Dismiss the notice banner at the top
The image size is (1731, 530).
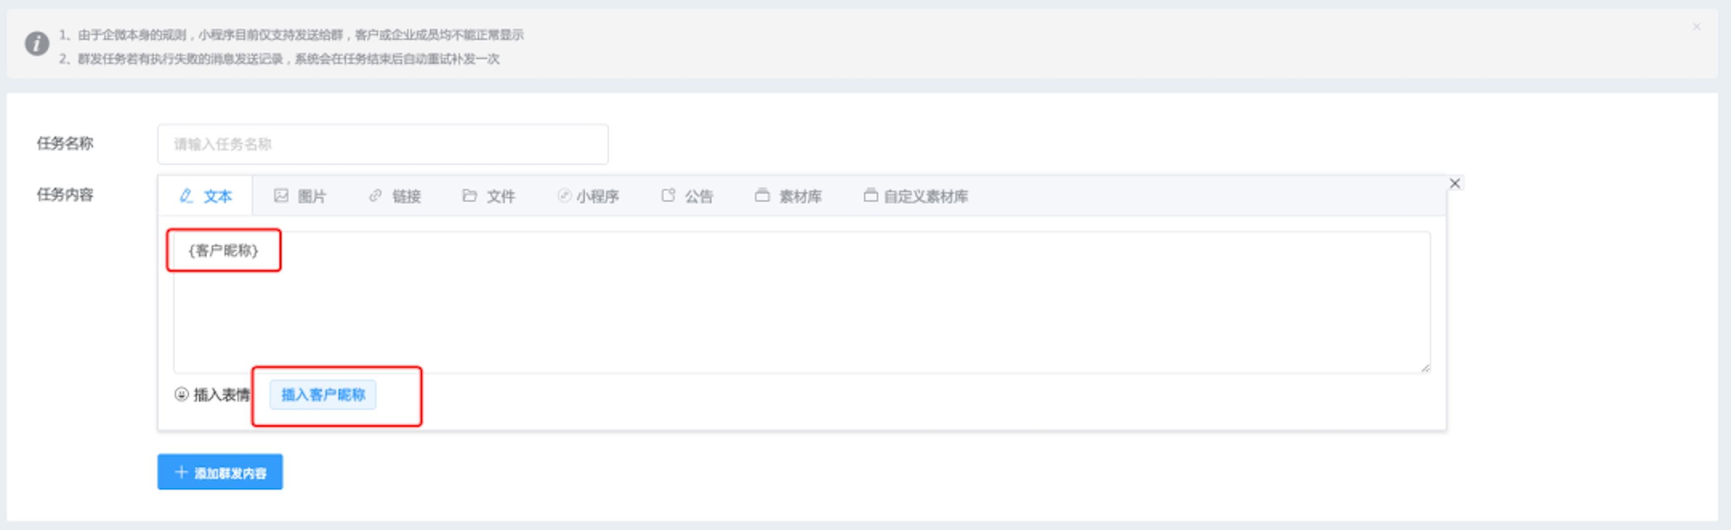click(1696, 27)
